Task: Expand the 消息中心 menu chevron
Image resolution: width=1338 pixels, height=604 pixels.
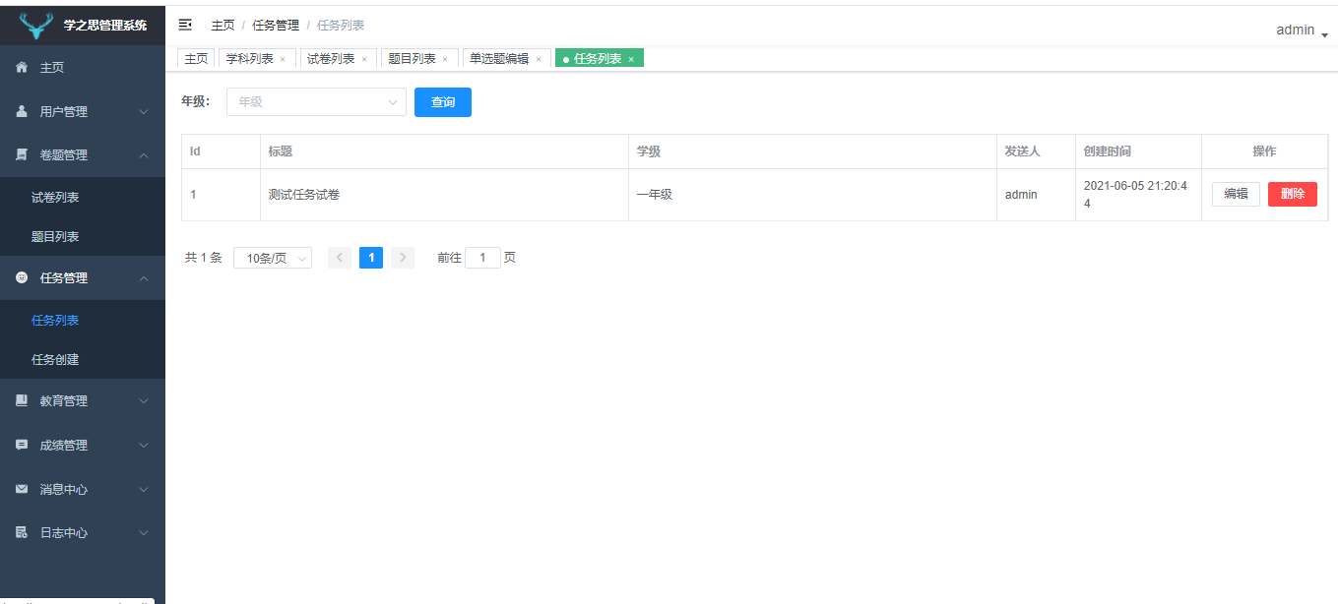Action: tap(144, 489)
